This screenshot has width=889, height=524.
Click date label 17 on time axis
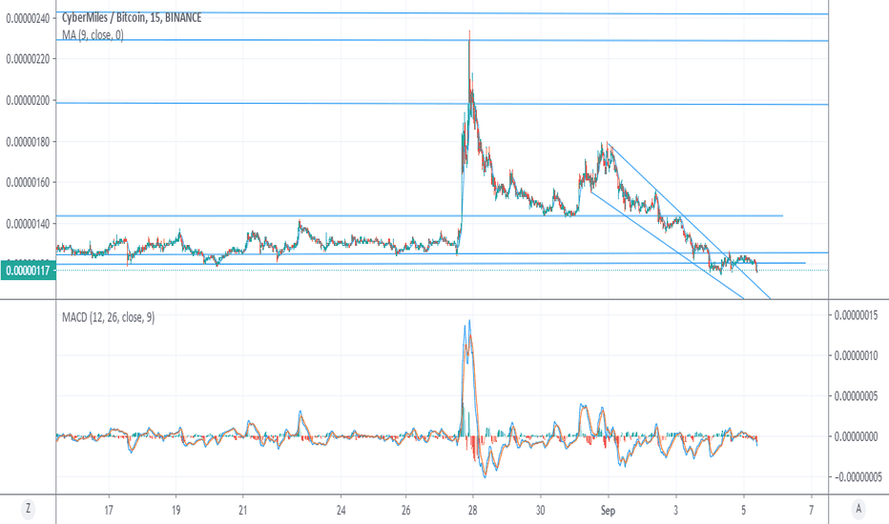point(109,511)
